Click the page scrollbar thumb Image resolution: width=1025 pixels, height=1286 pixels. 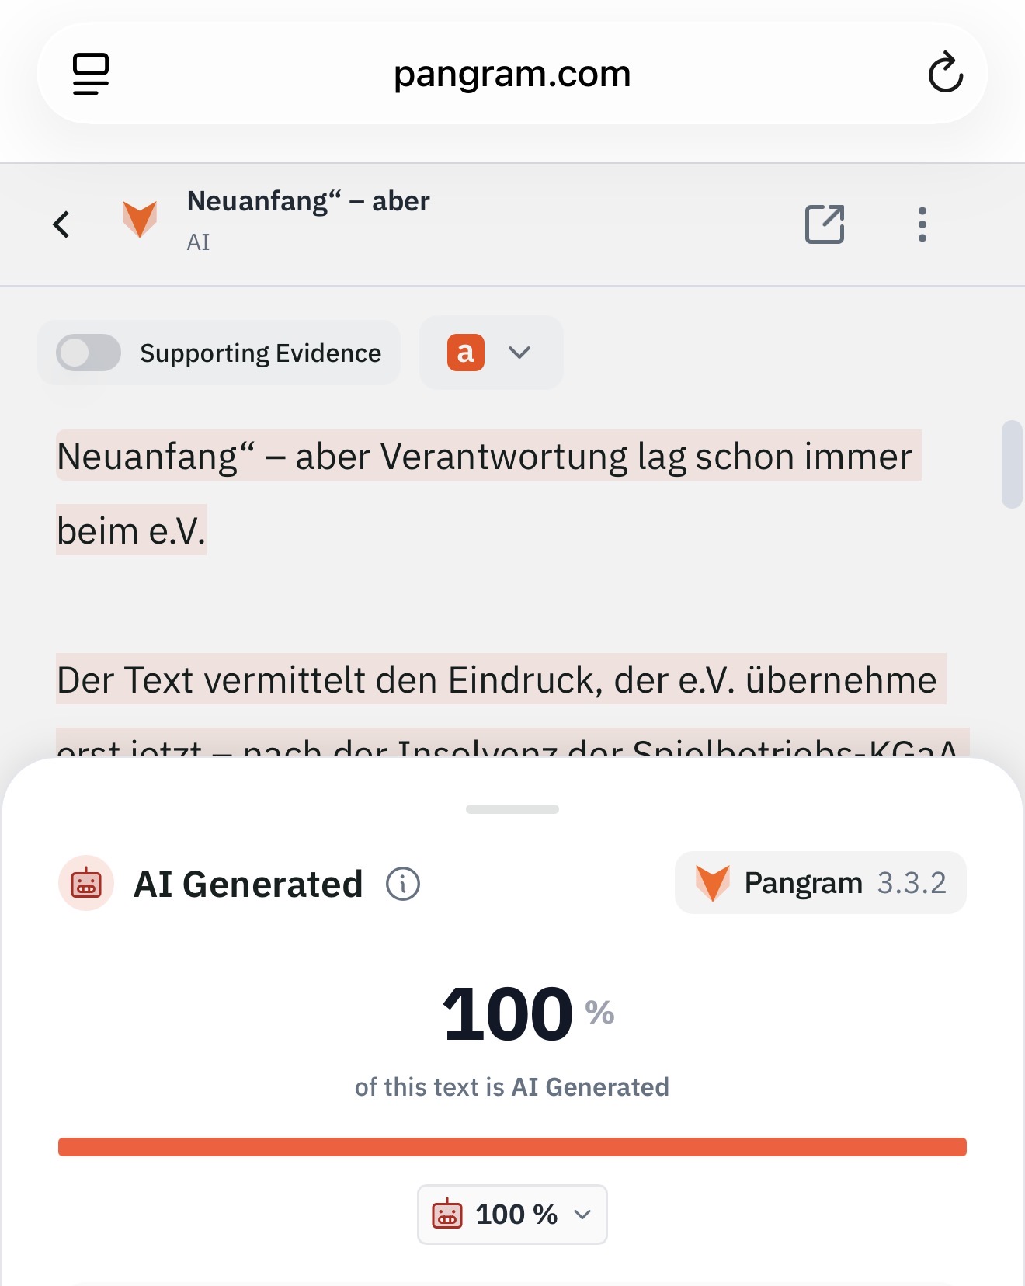(1012, 464)
